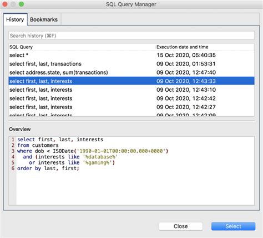This screenshot has width=263, height=238.
Task: Click the '%gaming%' condition line
Action: [x=72, y=162]
